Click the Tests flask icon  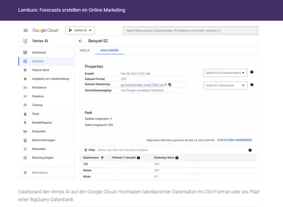25,114
